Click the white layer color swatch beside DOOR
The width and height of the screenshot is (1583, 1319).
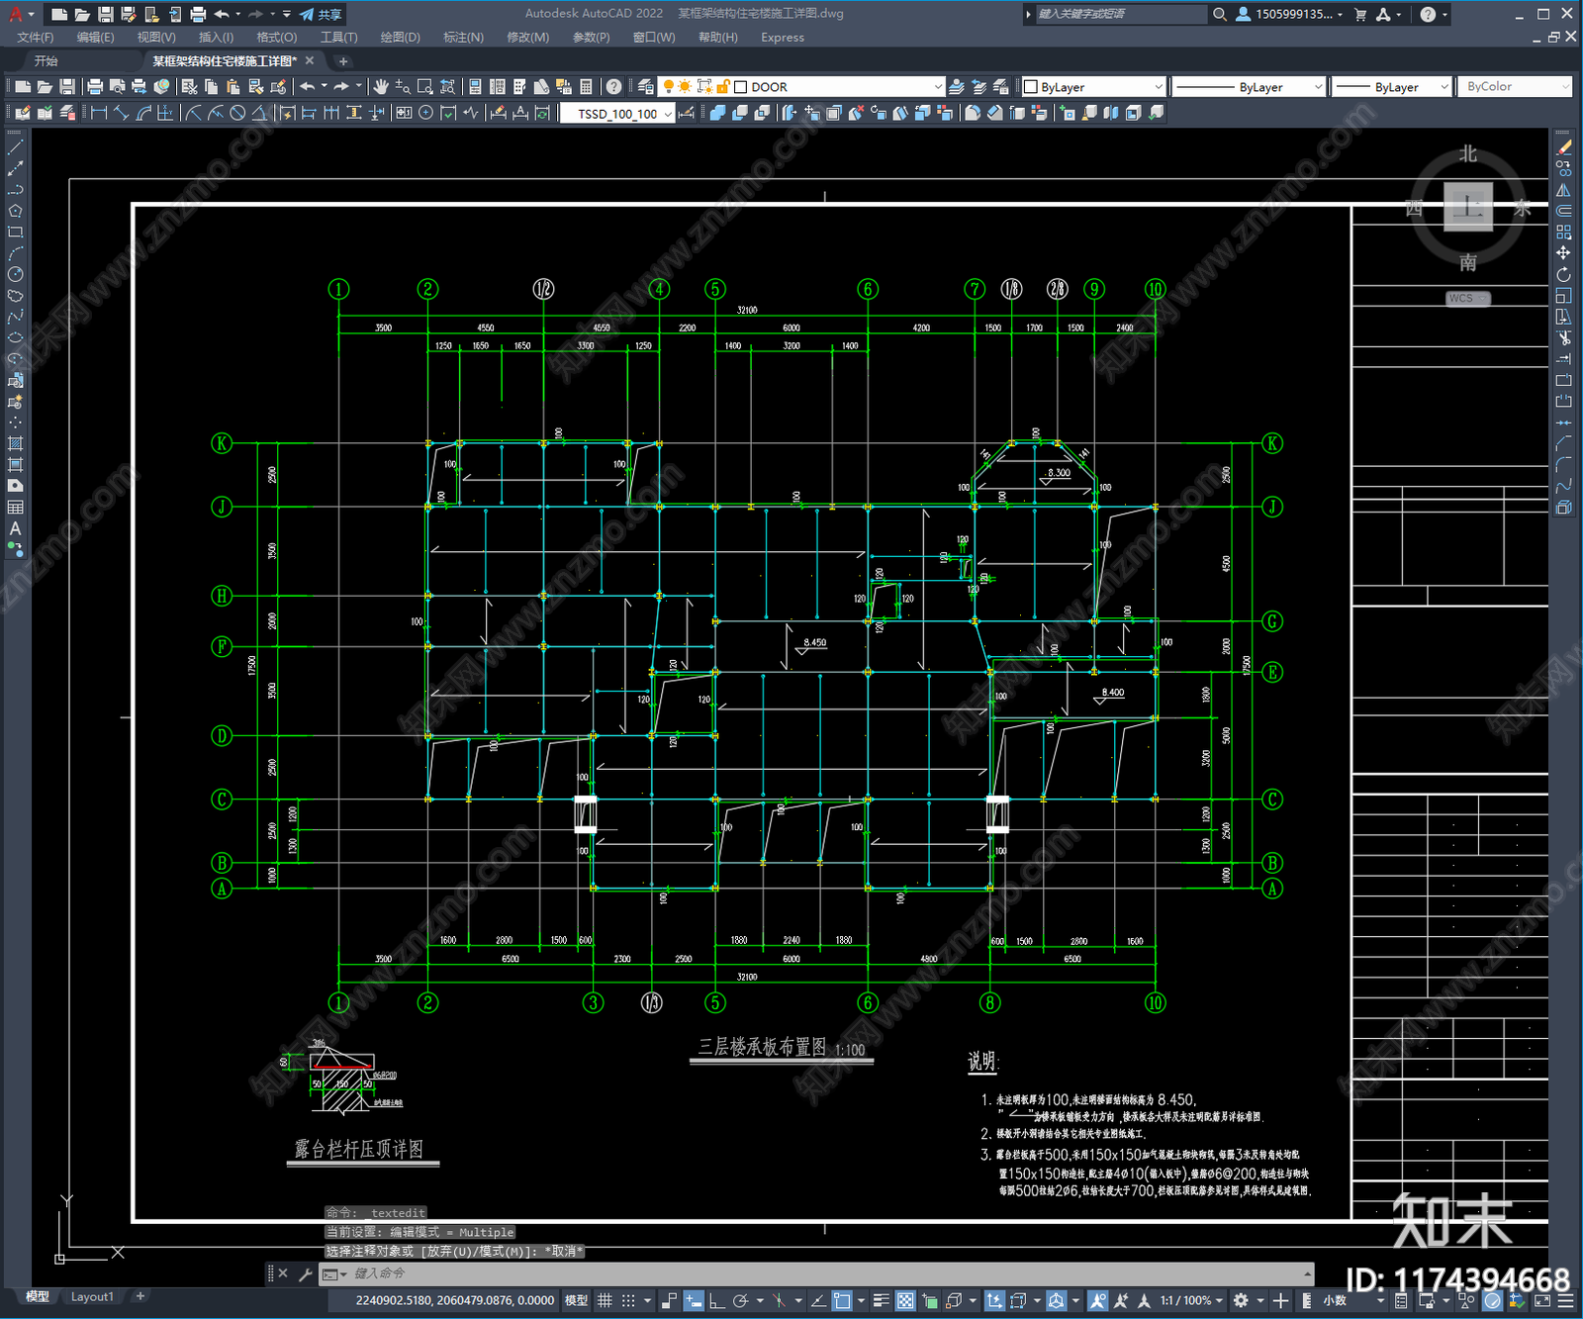click(x=740, y=87)
